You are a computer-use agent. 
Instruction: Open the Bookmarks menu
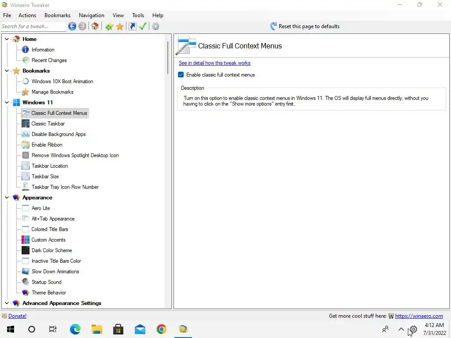58,15
